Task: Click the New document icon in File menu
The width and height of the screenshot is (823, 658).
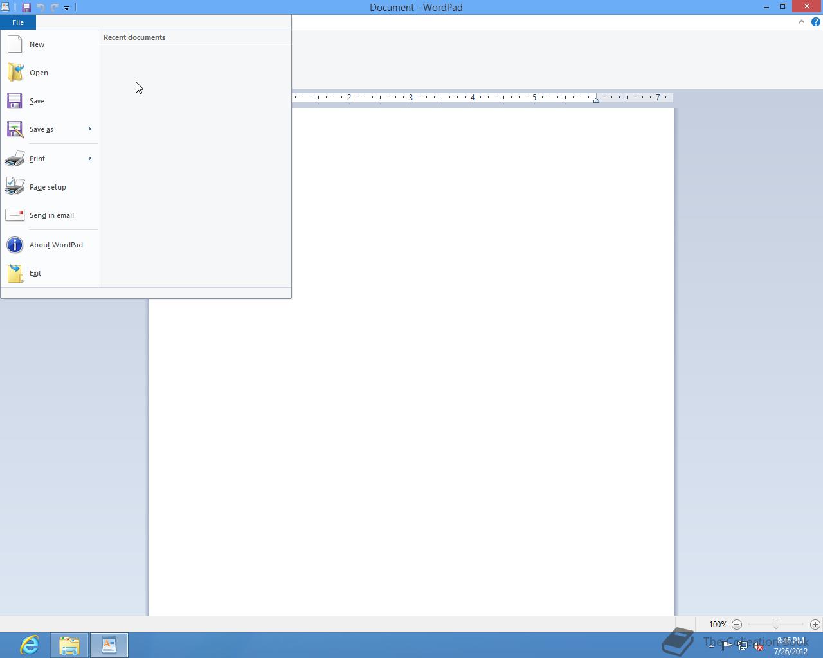Action: pos(15,44)
